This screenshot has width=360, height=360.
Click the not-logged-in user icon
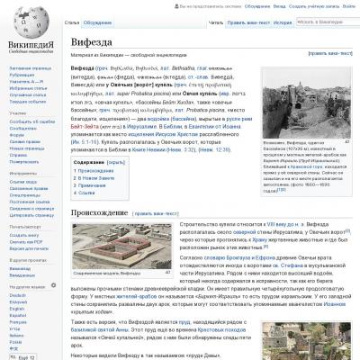(176, 6)
